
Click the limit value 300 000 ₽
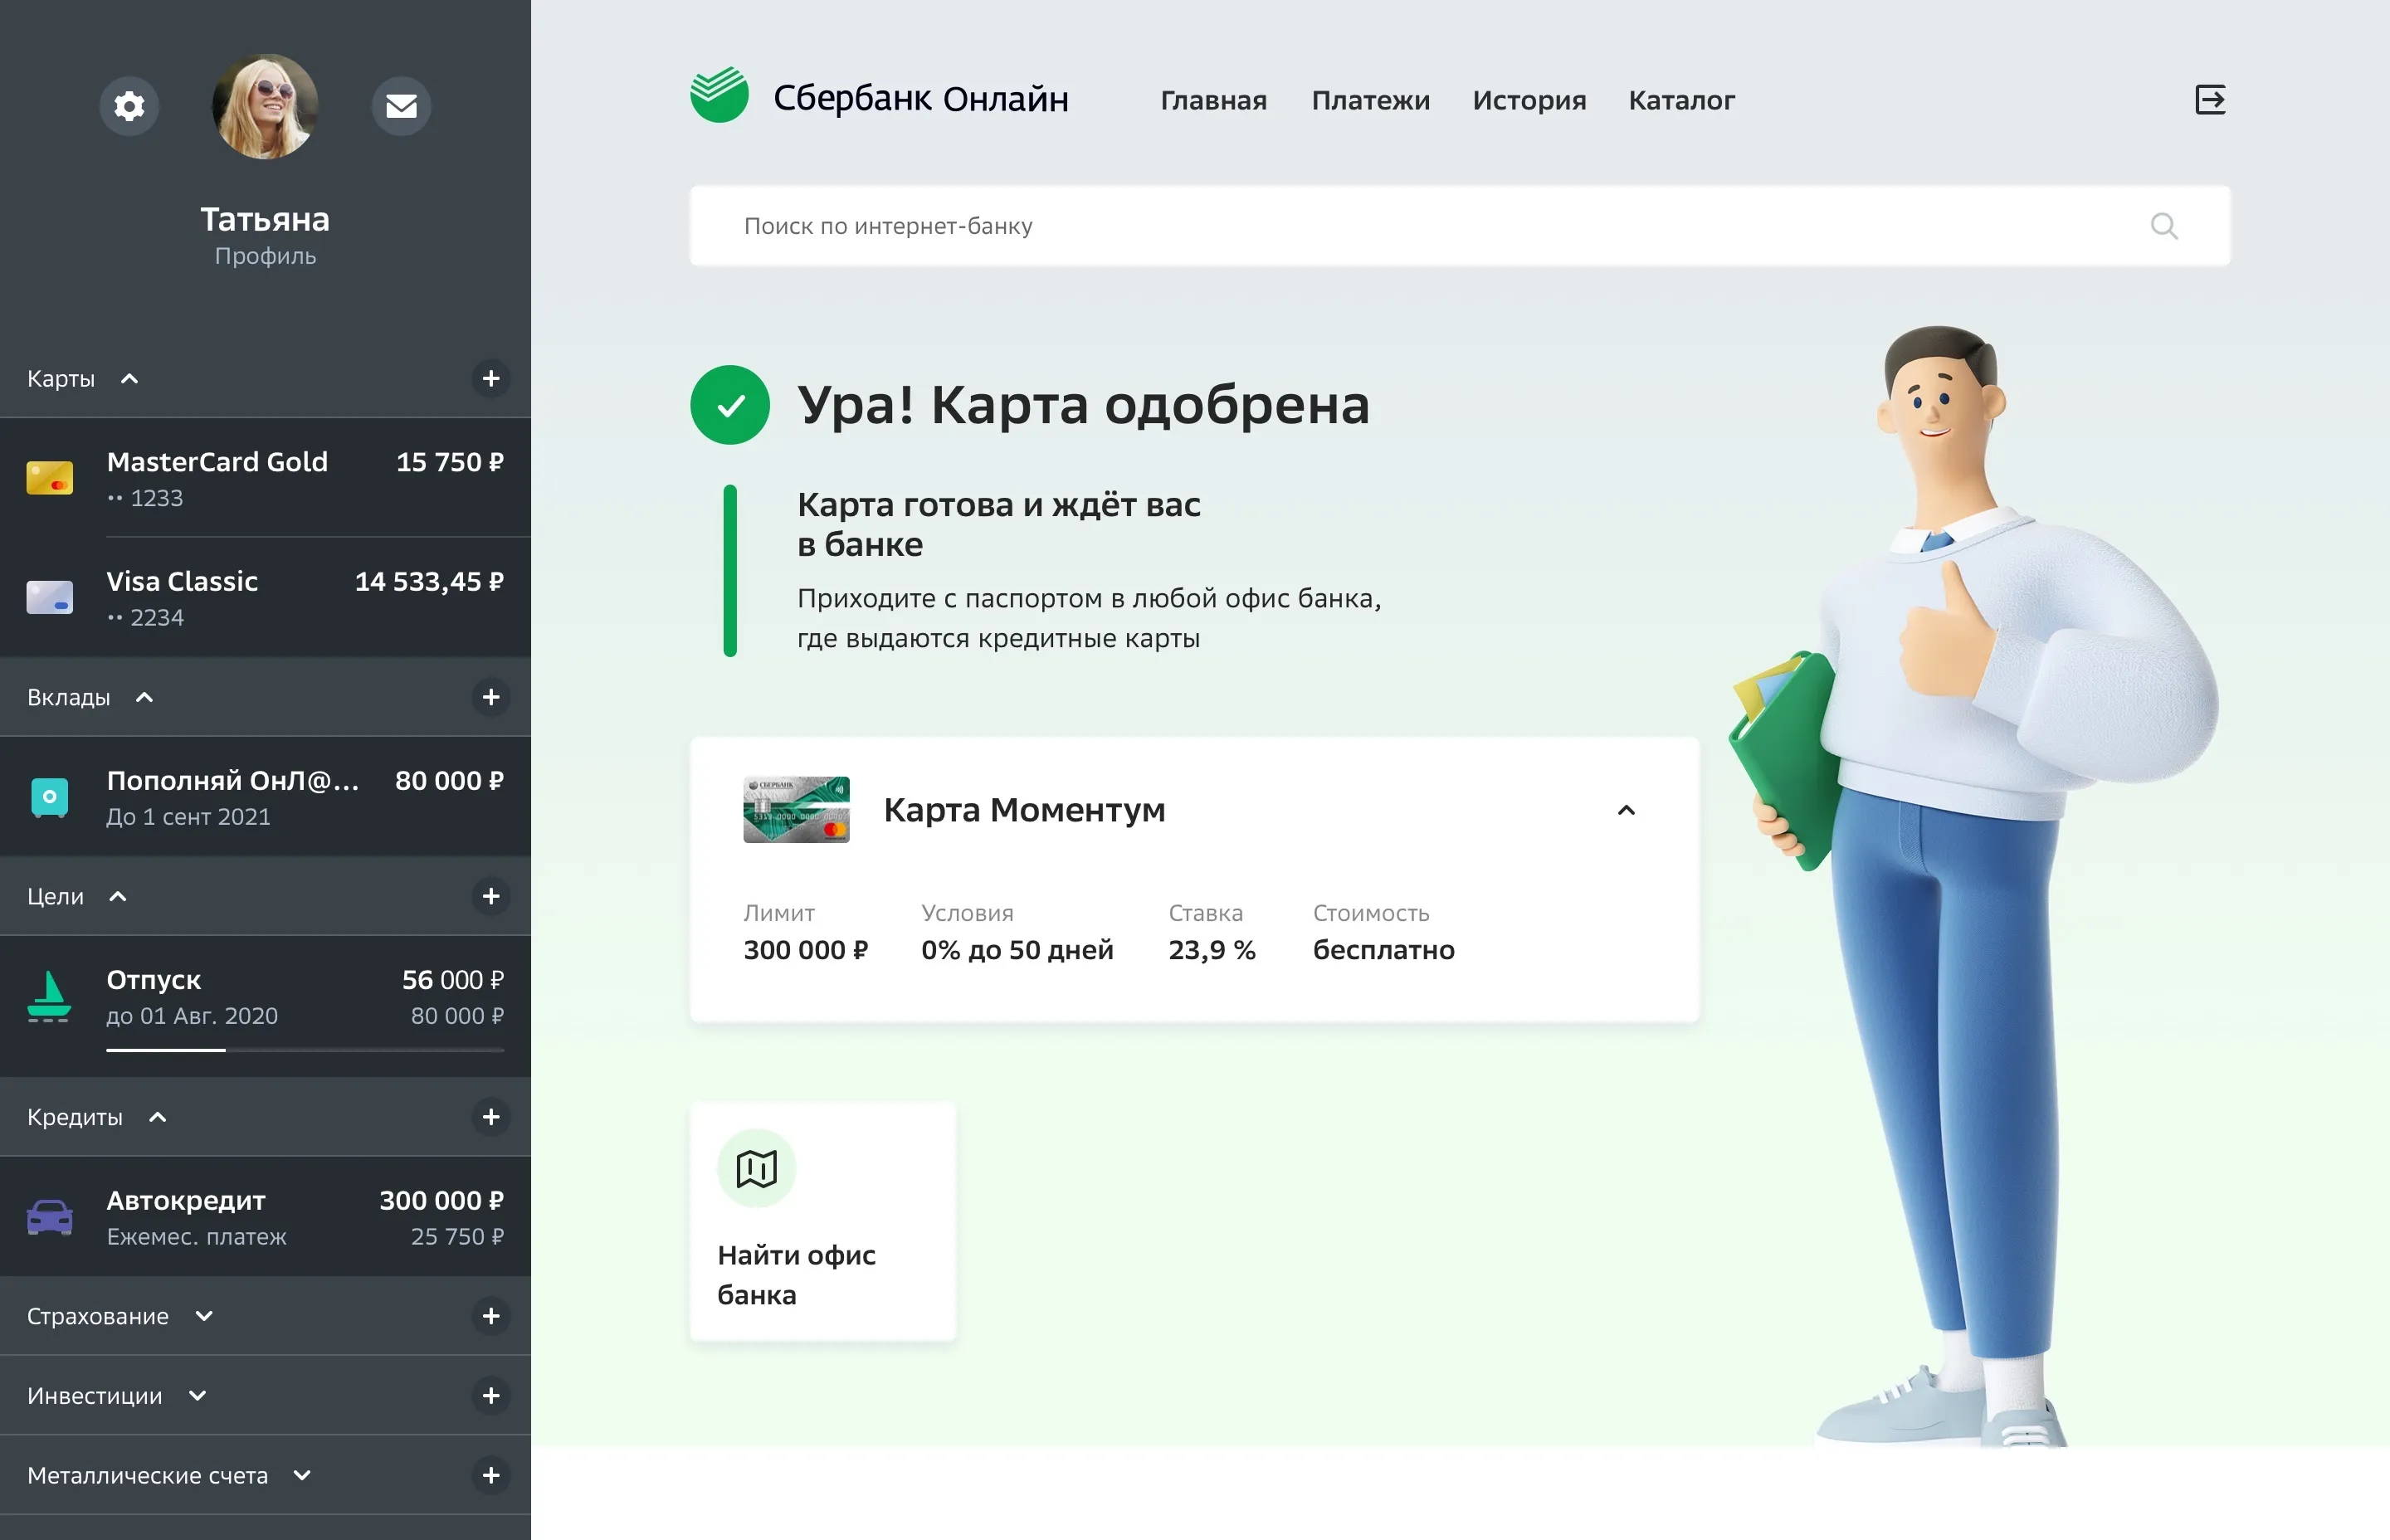pyautogui.click(x=806, y=950)
